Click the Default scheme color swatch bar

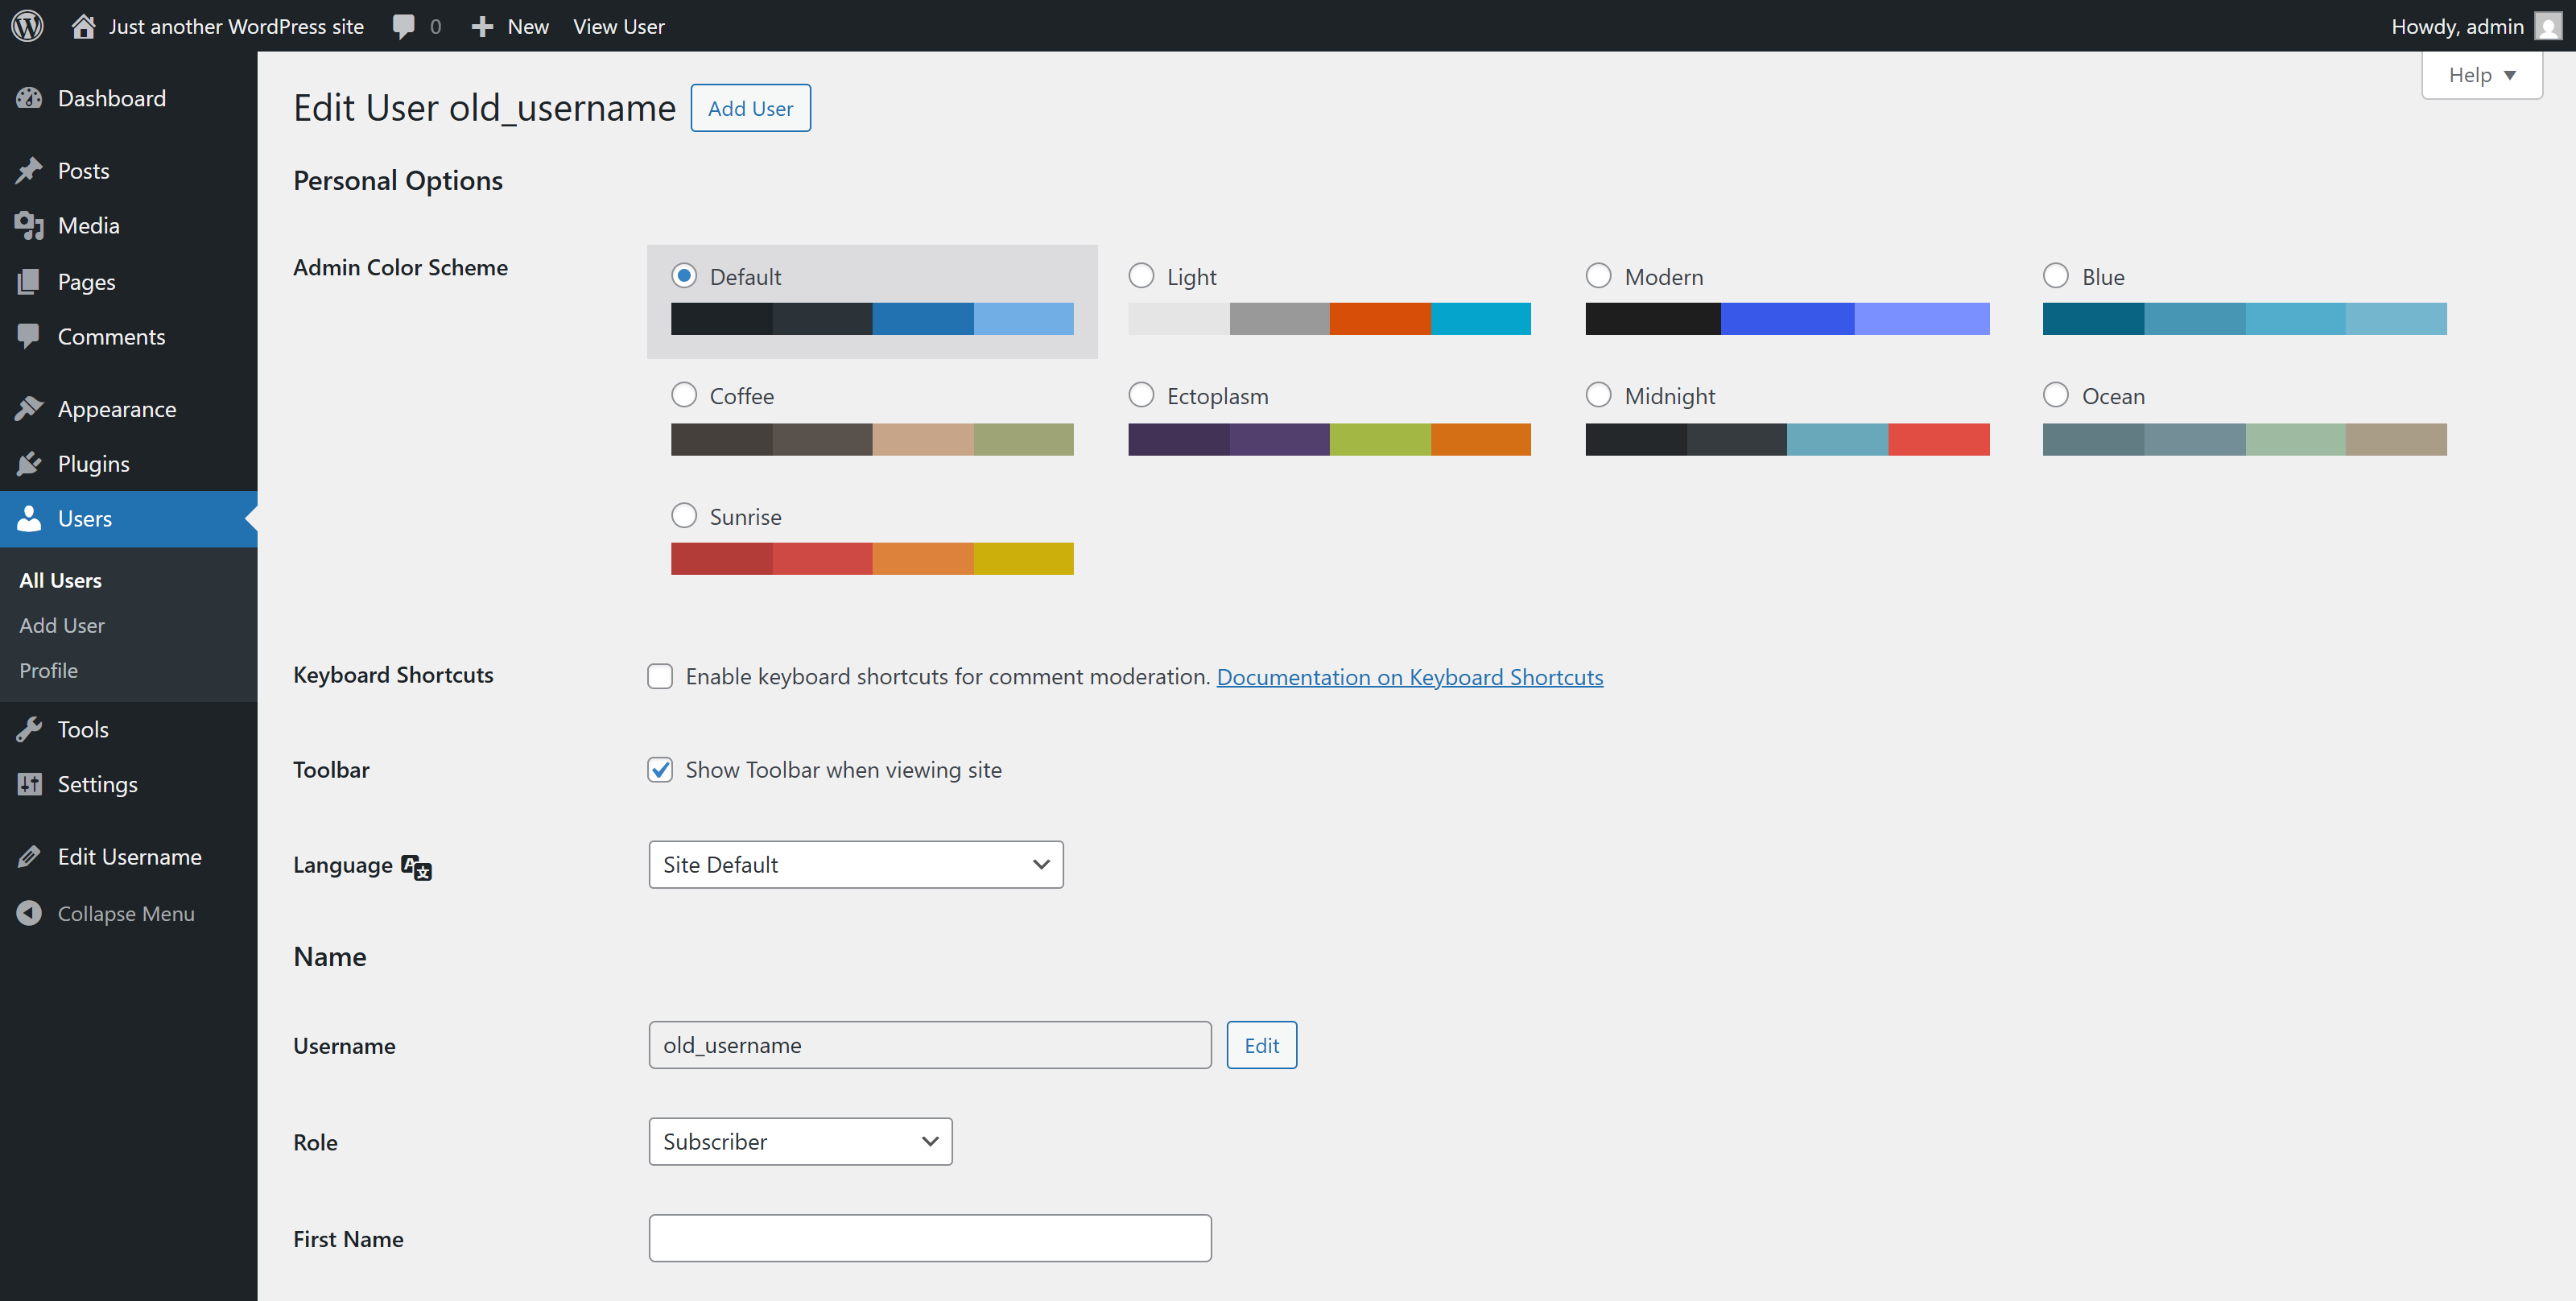[872, 319]
